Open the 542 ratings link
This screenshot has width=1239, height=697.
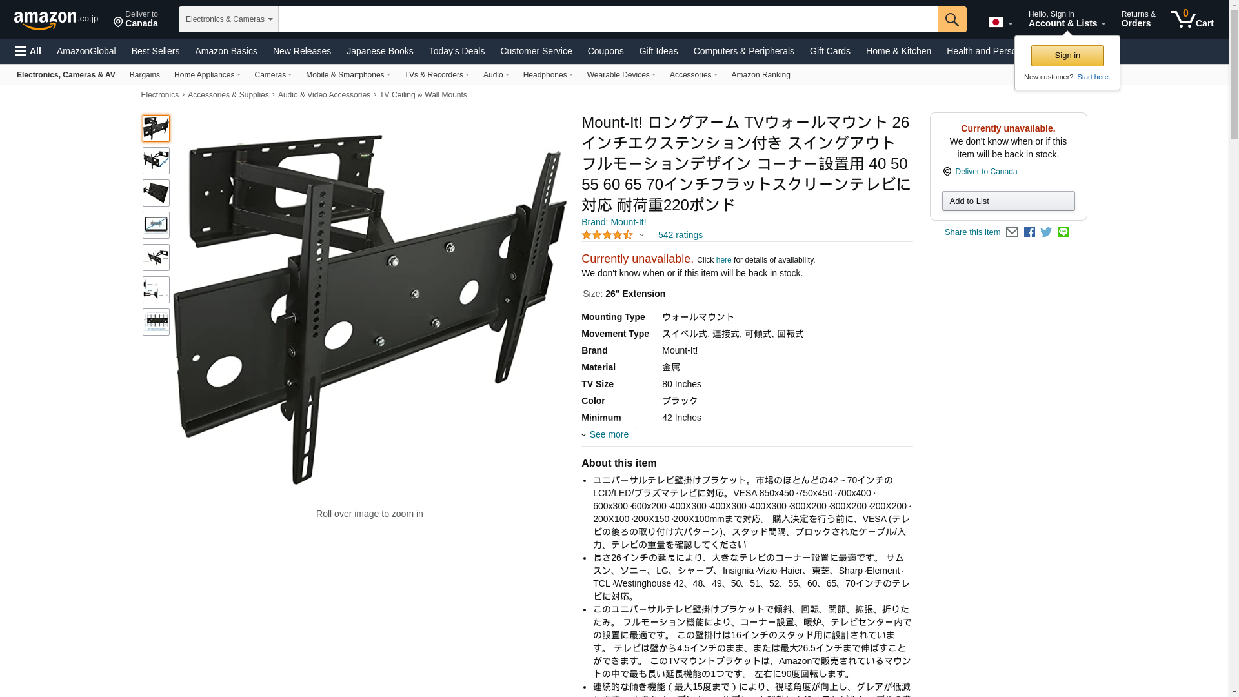pyautogui.click(x=680, y=235)
